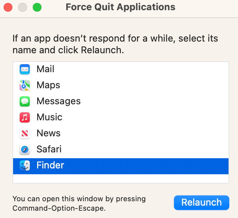Highlight the Maps row in list
The image size is (238, 218).
[121, 85]
